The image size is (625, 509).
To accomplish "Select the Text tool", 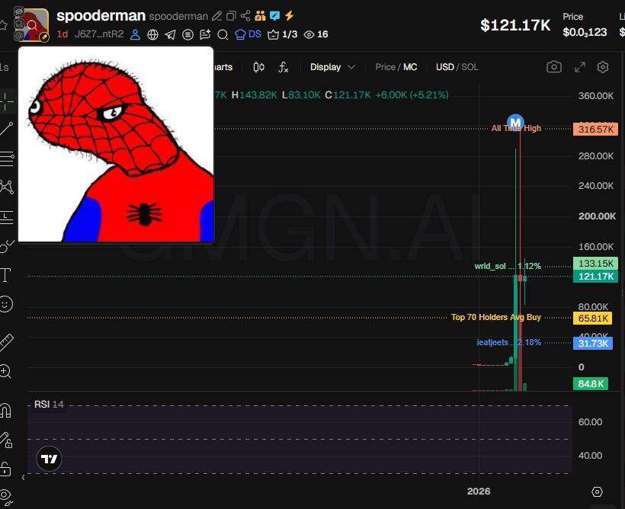I will 5,275.
